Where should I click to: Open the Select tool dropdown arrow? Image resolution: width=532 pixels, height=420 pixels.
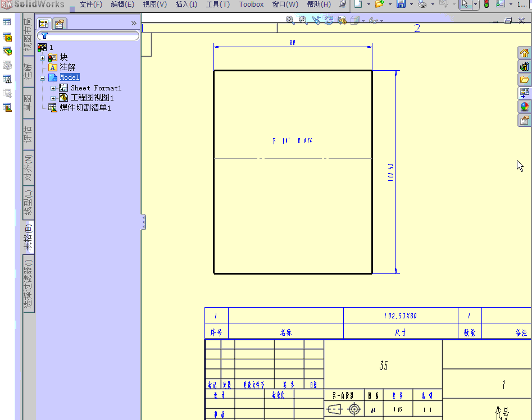point(475,4)
